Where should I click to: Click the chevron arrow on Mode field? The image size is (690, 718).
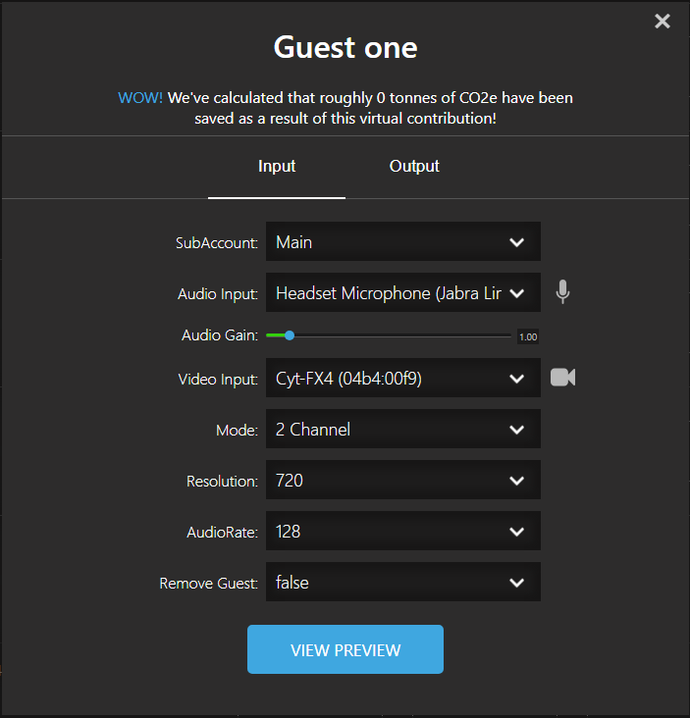(x=517, y=430)
